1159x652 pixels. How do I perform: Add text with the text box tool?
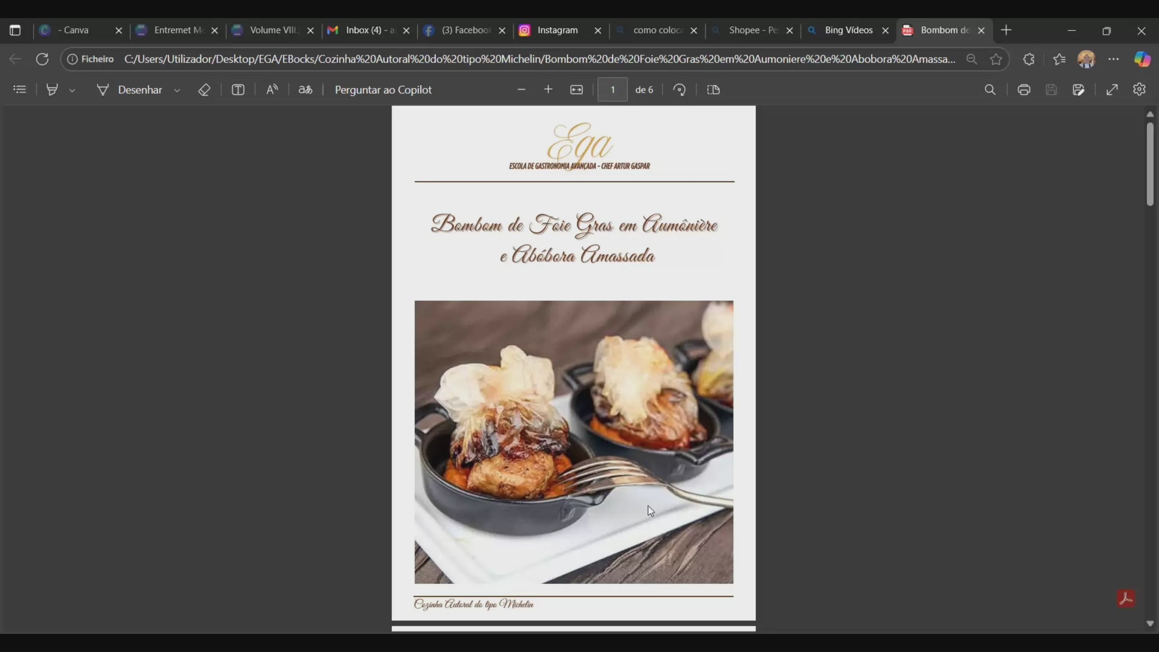[x=238, y=89]
